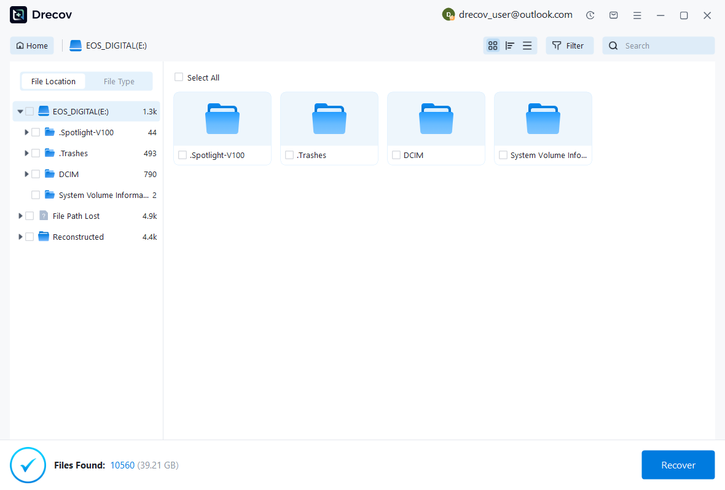Tick the DCIM folder thumbnail checkbox
The height and width of the screenshot is (490, 725).
point(396,155)
